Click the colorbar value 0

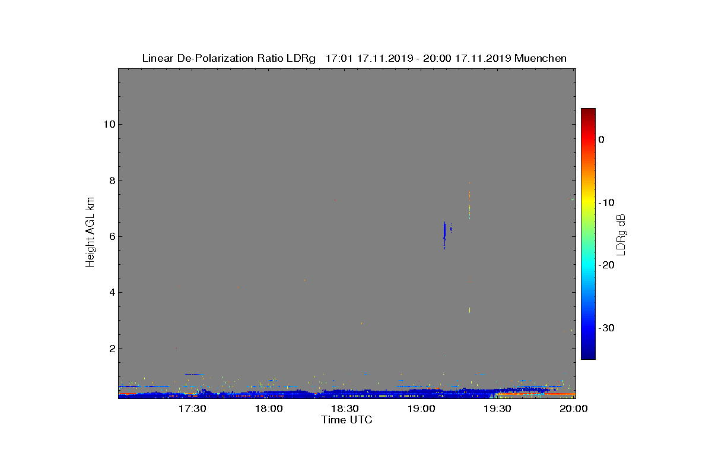[x=601, y=140]
